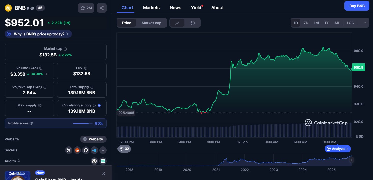Image resolution: width=373 pixels, height=180 pixels.
Task: Click the New badge on CoinBites card
Action: [x=40, y=173]
